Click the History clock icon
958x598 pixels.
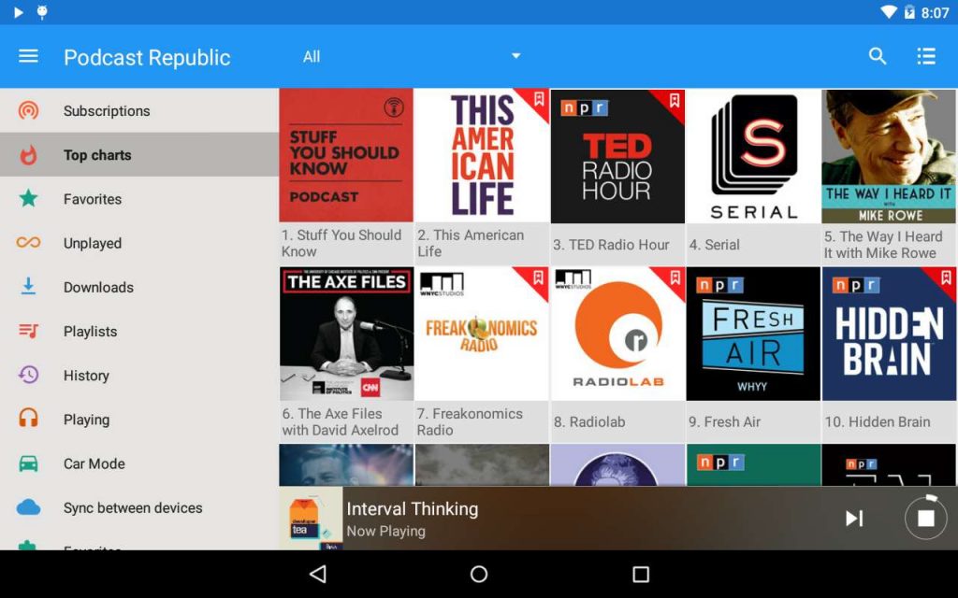click(x=28, y=375)
